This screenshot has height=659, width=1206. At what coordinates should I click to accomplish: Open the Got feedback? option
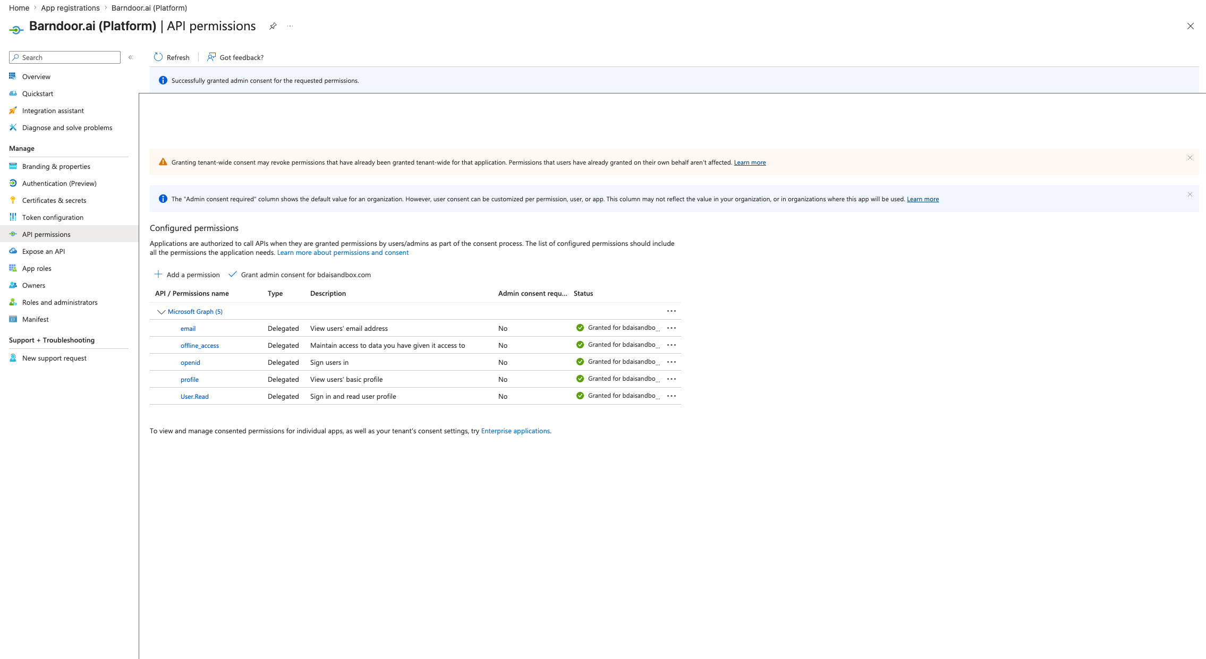pos(235,57)
